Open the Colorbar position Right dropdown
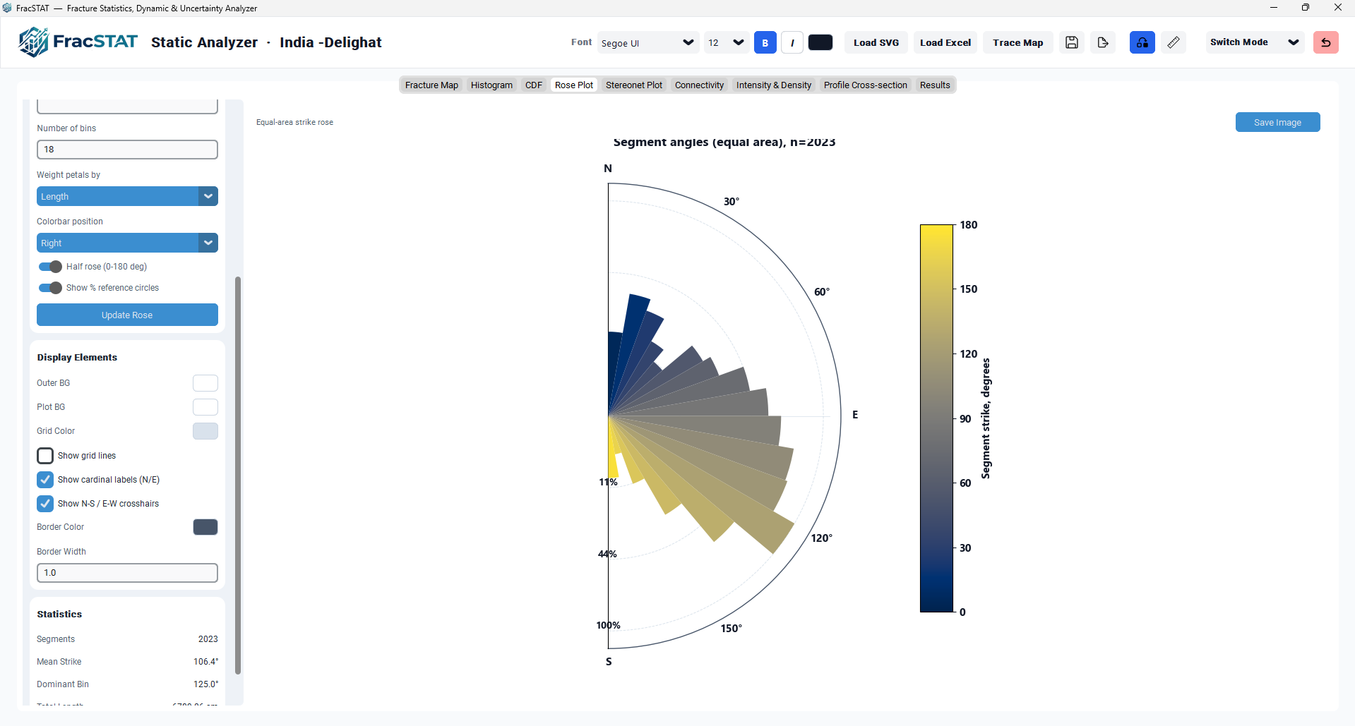Screen dimensions: 1355x726 pyautogui.click(x=127, y=243)
